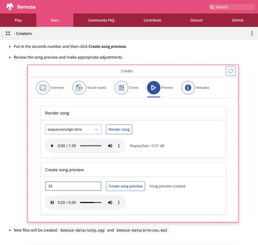Click the Bemuse site title
The image size is (258, 245).
26,7
